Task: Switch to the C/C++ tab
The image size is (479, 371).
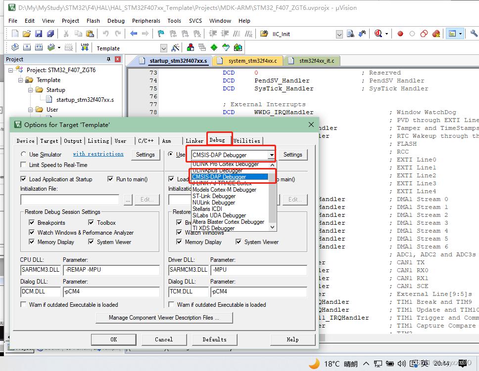Action: click(x=145, y=141)
